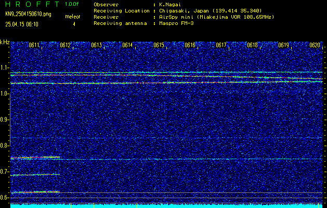The height and width of the screenshot is (208, 327).
Task: Click the meteor count label
Action: click(73, 17)
